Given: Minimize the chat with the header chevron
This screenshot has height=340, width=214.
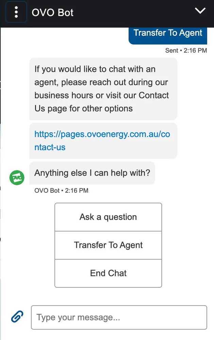Looking at the screenshot, I should click(200, 11).
